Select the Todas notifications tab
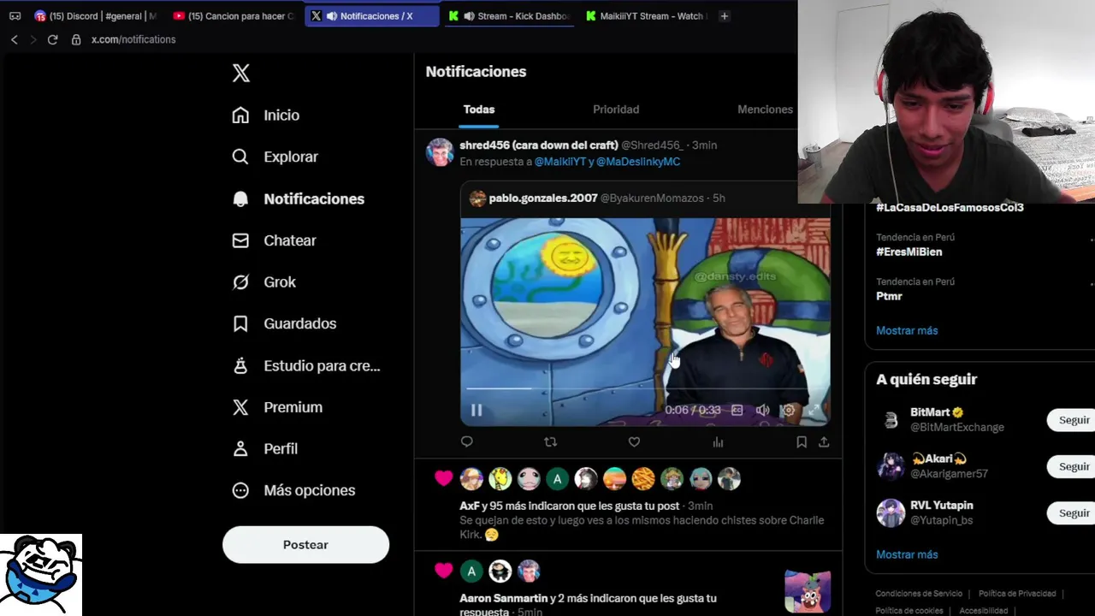The image size is (1095, 616). coord(479,110)
